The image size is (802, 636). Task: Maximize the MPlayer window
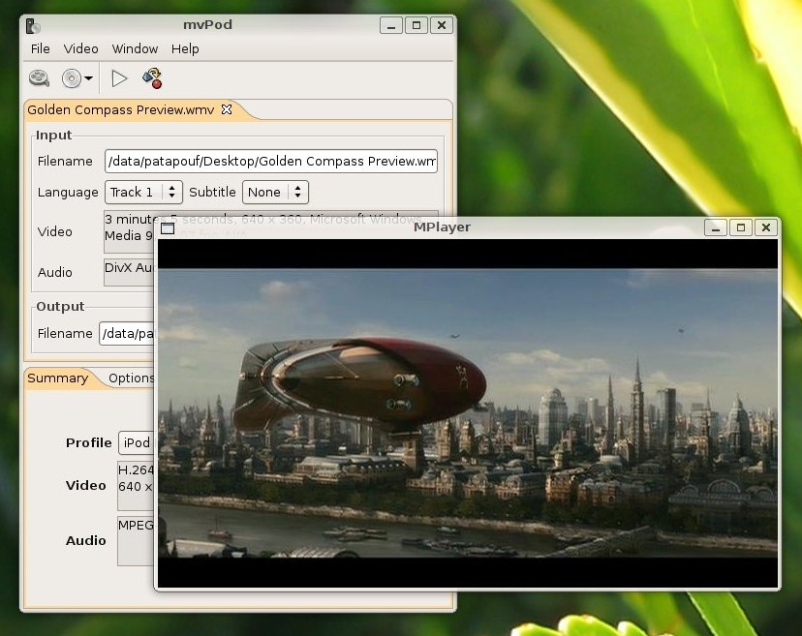pos(741,227)
